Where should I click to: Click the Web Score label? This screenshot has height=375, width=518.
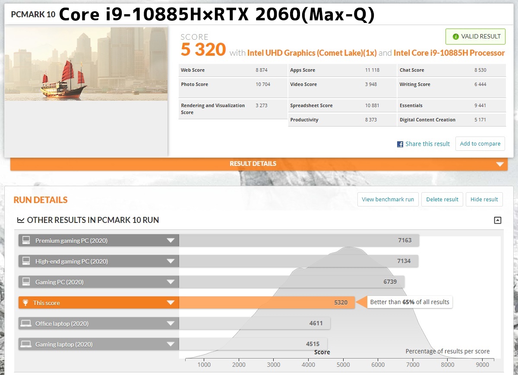[193, 70]
